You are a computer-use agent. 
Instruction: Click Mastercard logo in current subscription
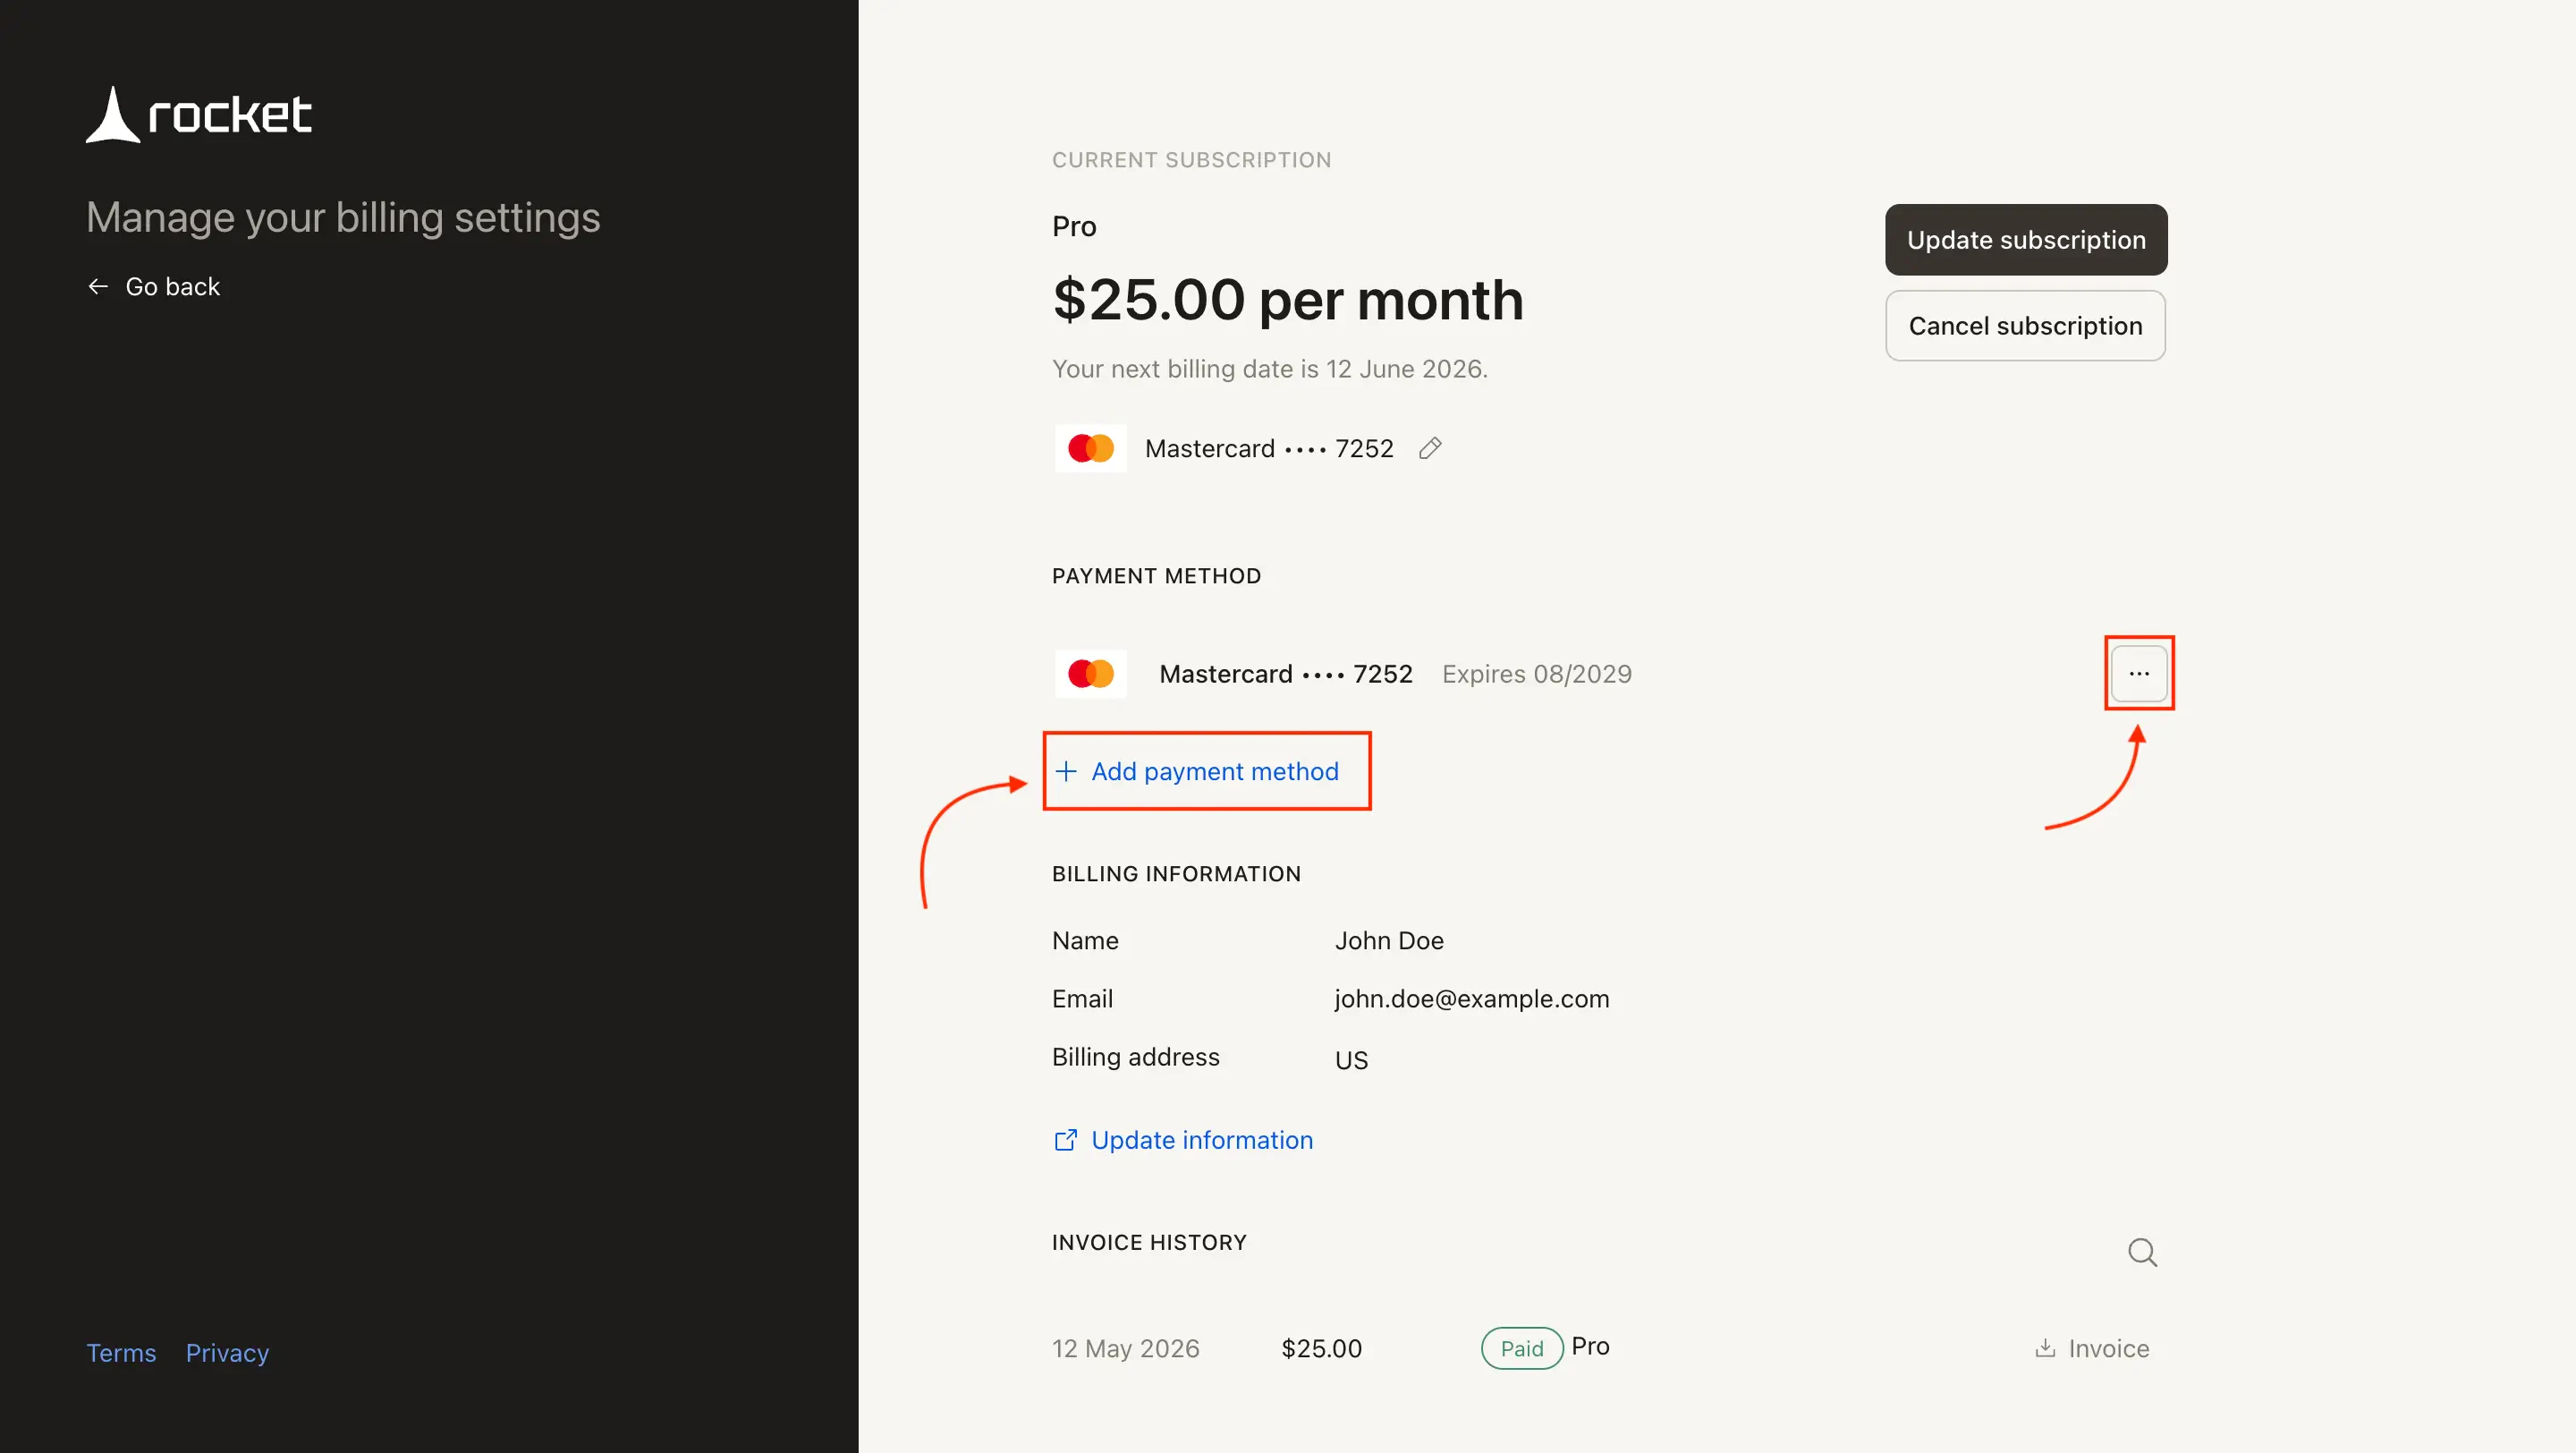click(x=1090, y=448)
